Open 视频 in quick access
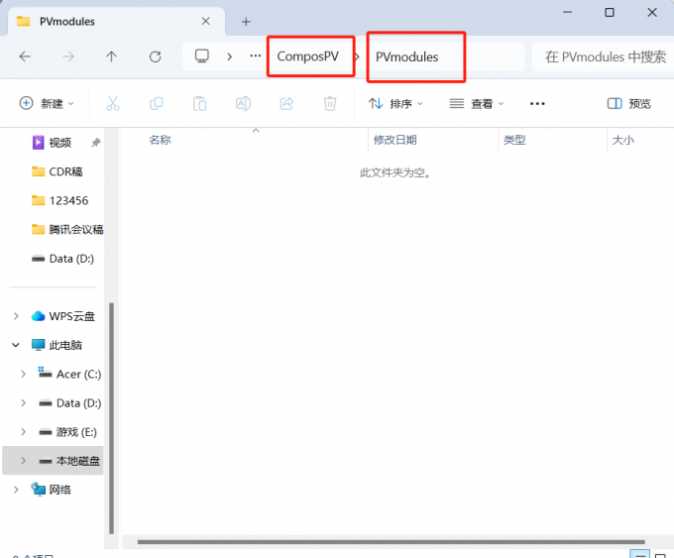Image resolution: width=674 pixels, height=558 pixels. (59, 143)
